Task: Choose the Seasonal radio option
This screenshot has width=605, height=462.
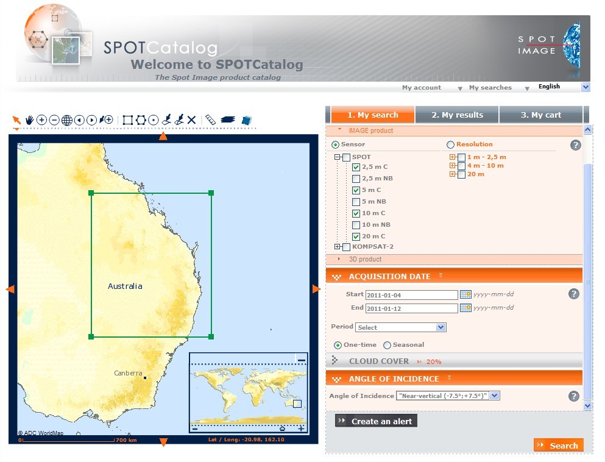Action: 387,345
